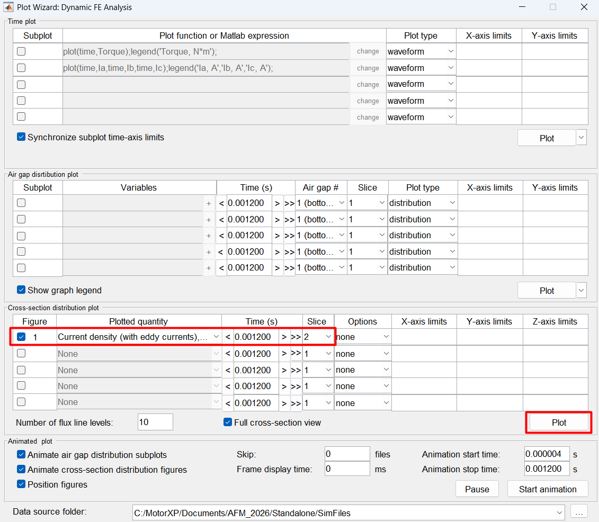Click the Skip files input field
The image size is (599, 522).
347,454
